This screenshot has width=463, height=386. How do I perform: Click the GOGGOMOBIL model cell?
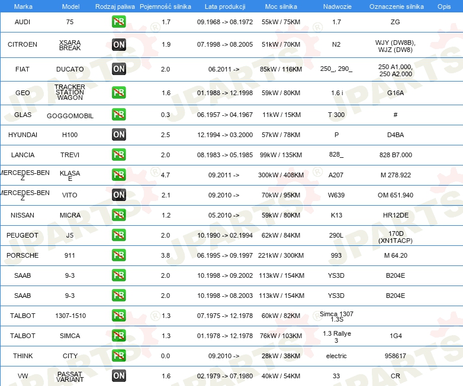click(x=70, y=116)
